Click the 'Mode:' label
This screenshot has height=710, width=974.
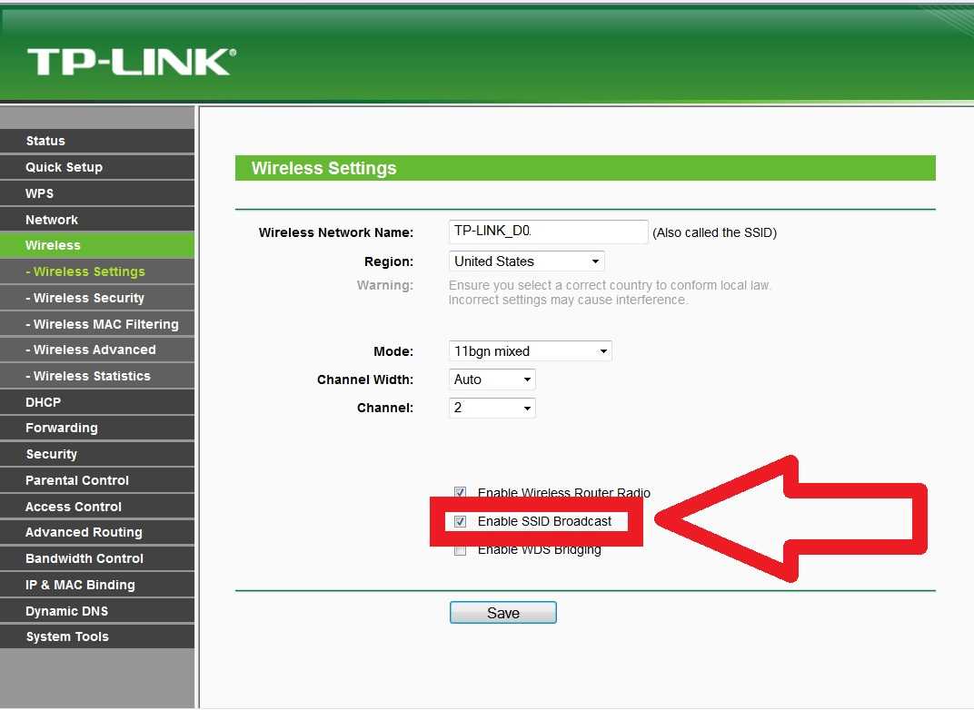tap(393, 351)
